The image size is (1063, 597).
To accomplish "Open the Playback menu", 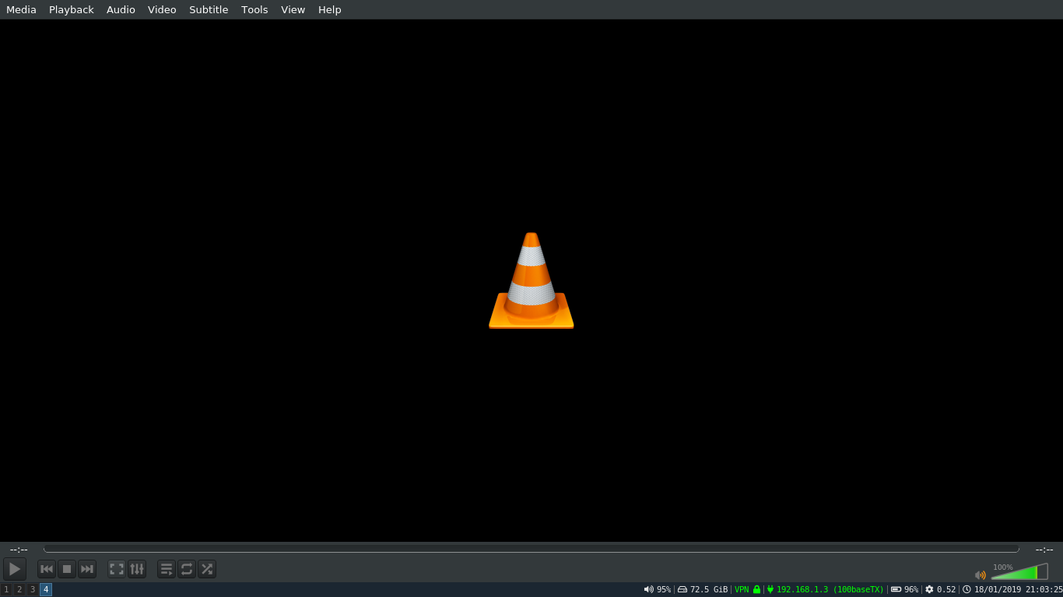I will click(72, 9).
